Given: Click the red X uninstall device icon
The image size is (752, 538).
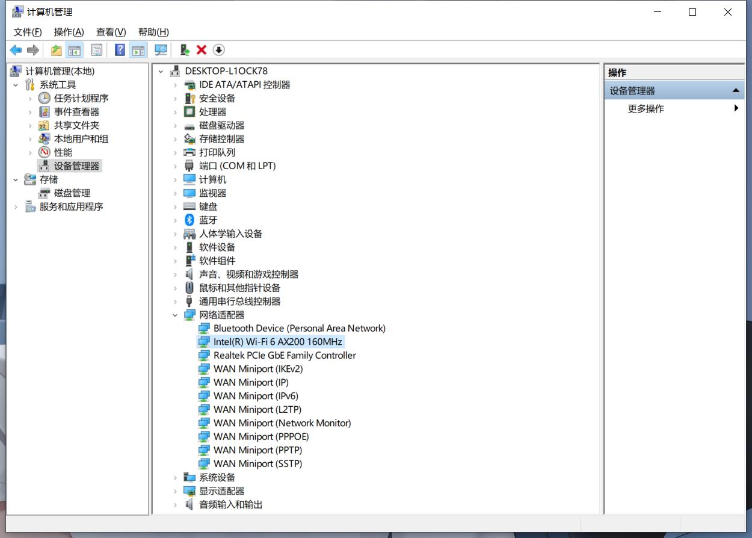Looking at the screenshot, I should (202, 50).
